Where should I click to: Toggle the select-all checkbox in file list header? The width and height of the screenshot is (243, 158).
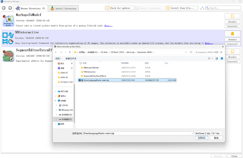point(81,63)
